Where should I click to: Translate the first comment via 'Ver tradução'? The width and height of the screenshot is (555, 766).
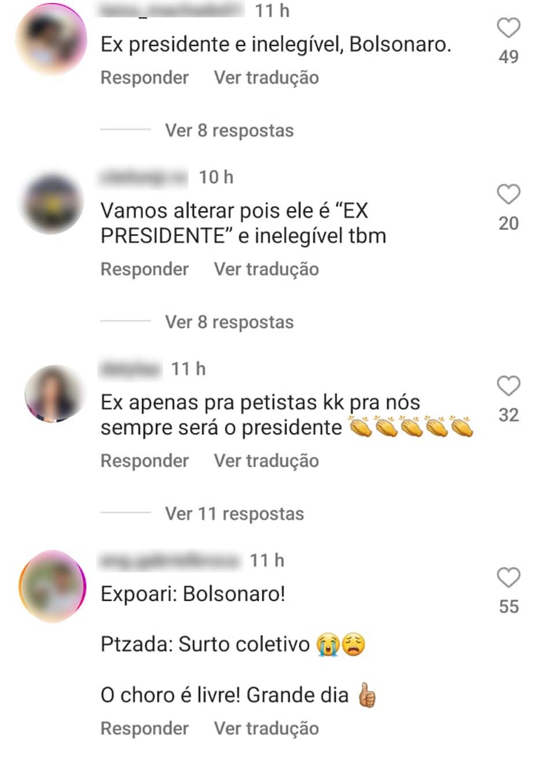[267, 77]
